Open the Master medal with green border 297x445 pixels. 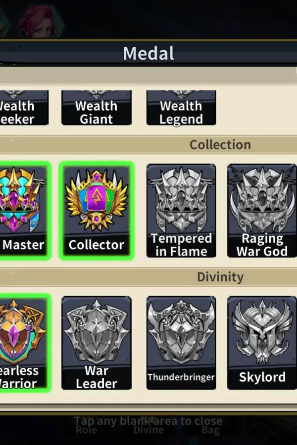pos(25,211)
